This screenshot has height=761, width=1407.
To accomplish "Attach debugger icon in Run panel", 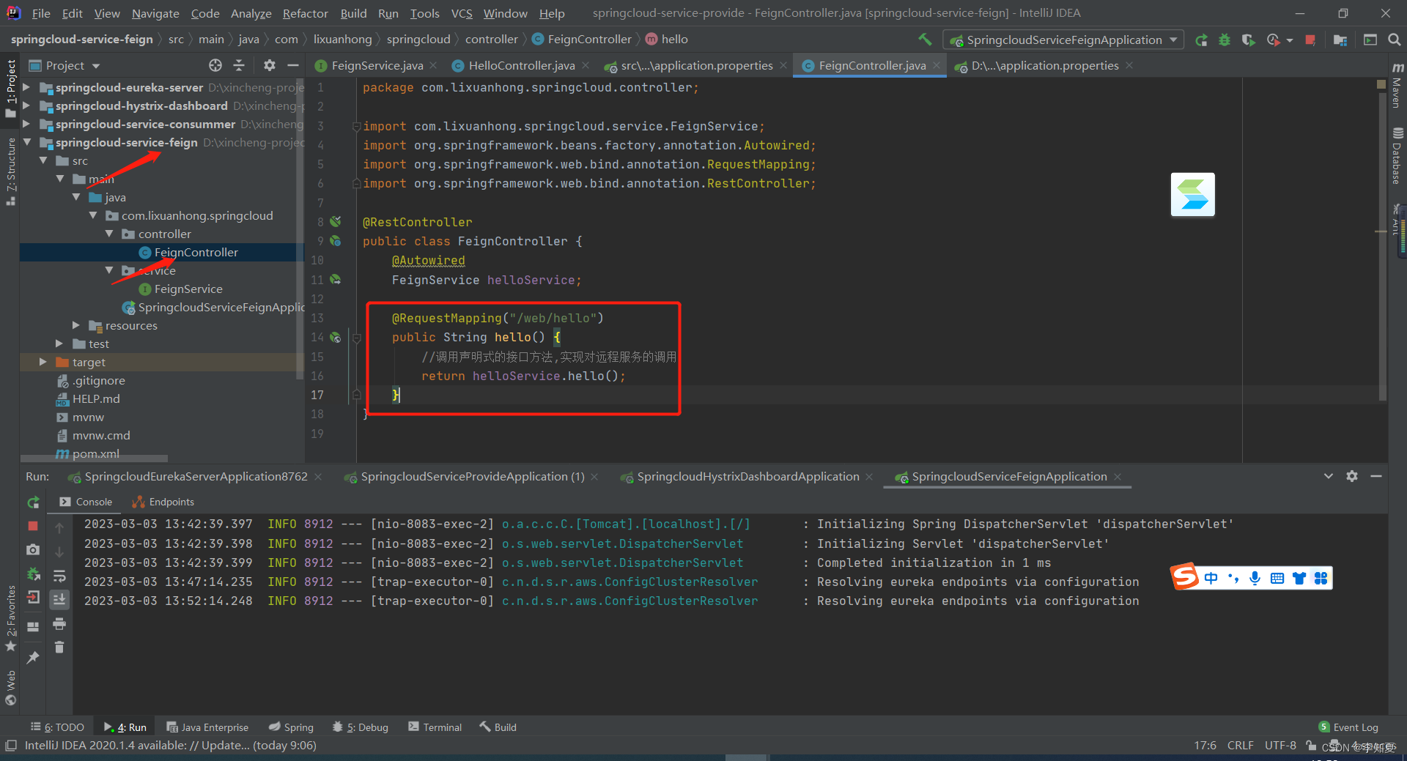I will click(x=33, y=574).
